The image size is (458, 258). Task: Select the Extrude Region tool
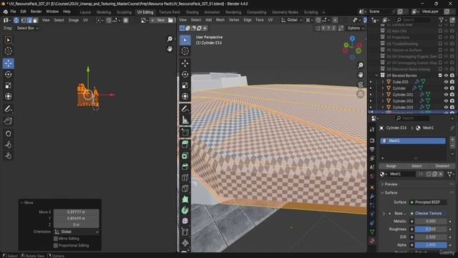click(x=185, y=145)
